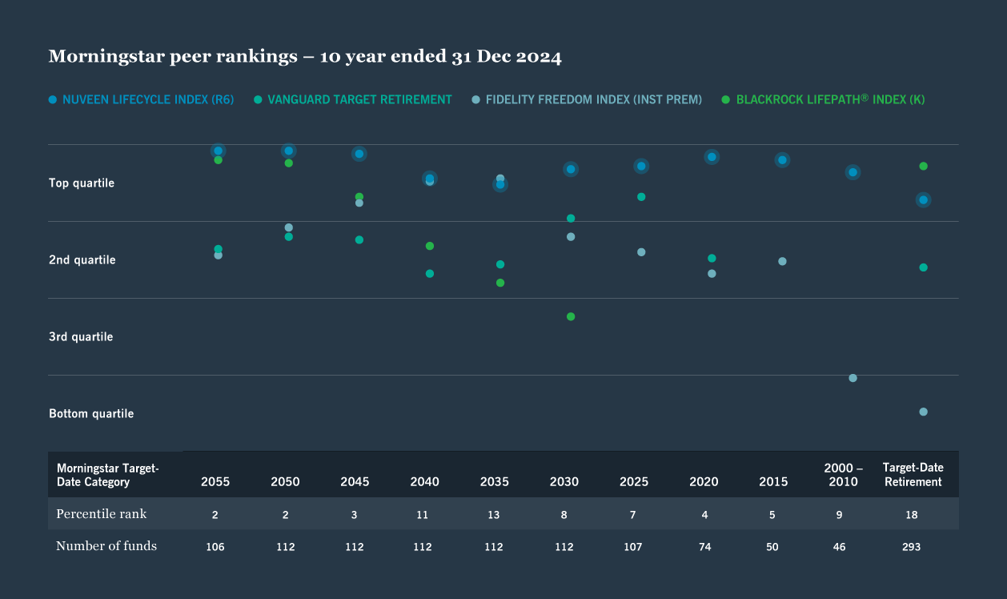Click the 2055 column header
Screen dimensions: 1007x599
215,482
